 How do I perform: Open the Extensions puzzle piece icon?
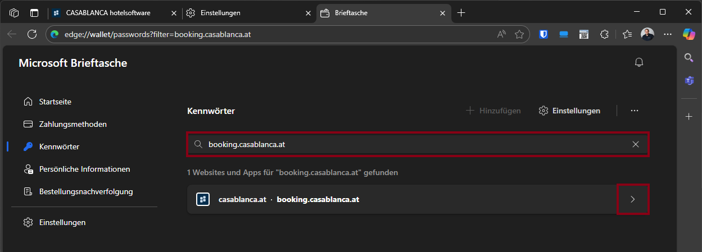point(604,34)
